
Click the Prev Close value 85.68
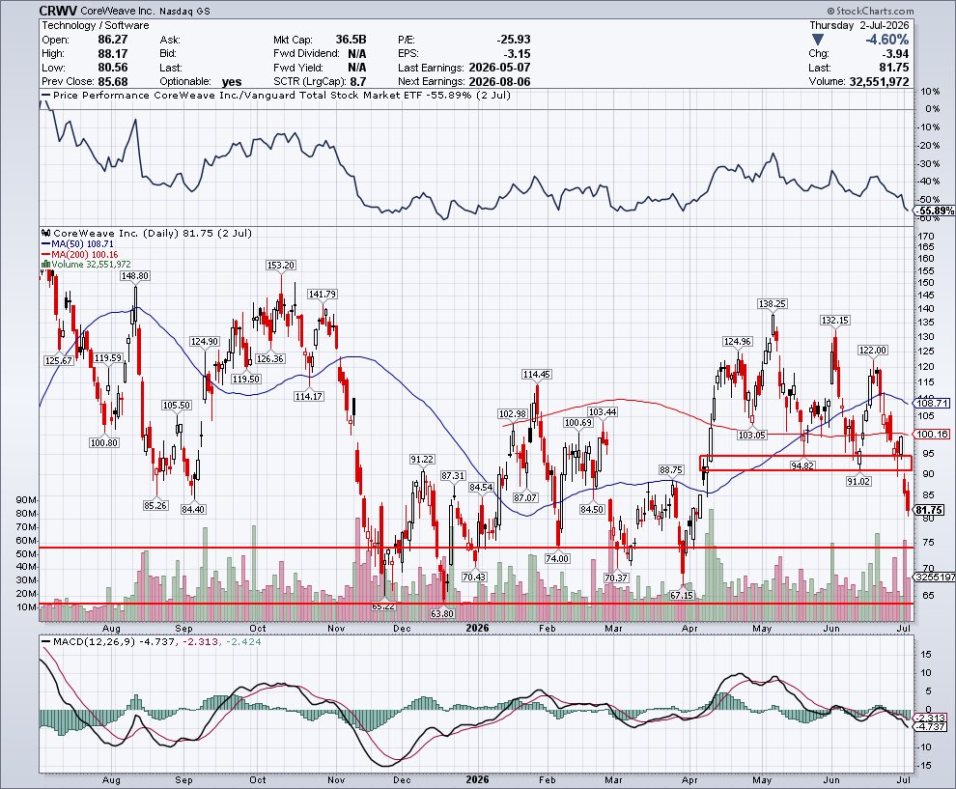click(113, 82)
